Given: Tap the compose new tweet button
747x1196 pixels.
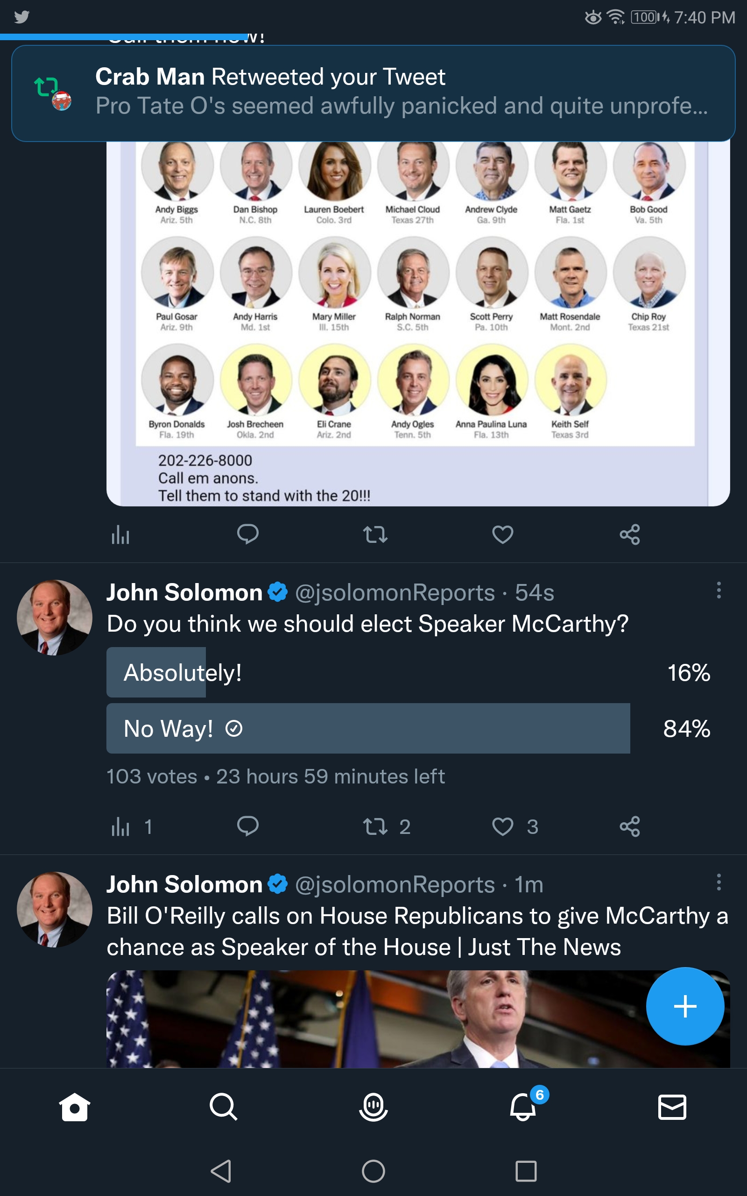Looking at the screenshot, I should 685,1006.
